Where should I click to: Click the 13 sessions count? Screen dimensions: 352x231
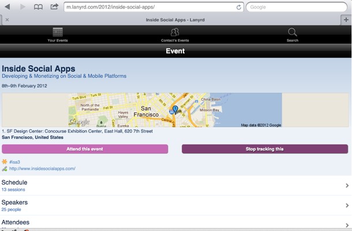pos(13,190)
